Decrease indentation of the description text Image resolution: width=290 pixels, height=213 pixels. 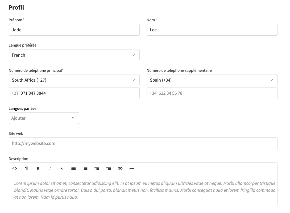tap(97, 168)
